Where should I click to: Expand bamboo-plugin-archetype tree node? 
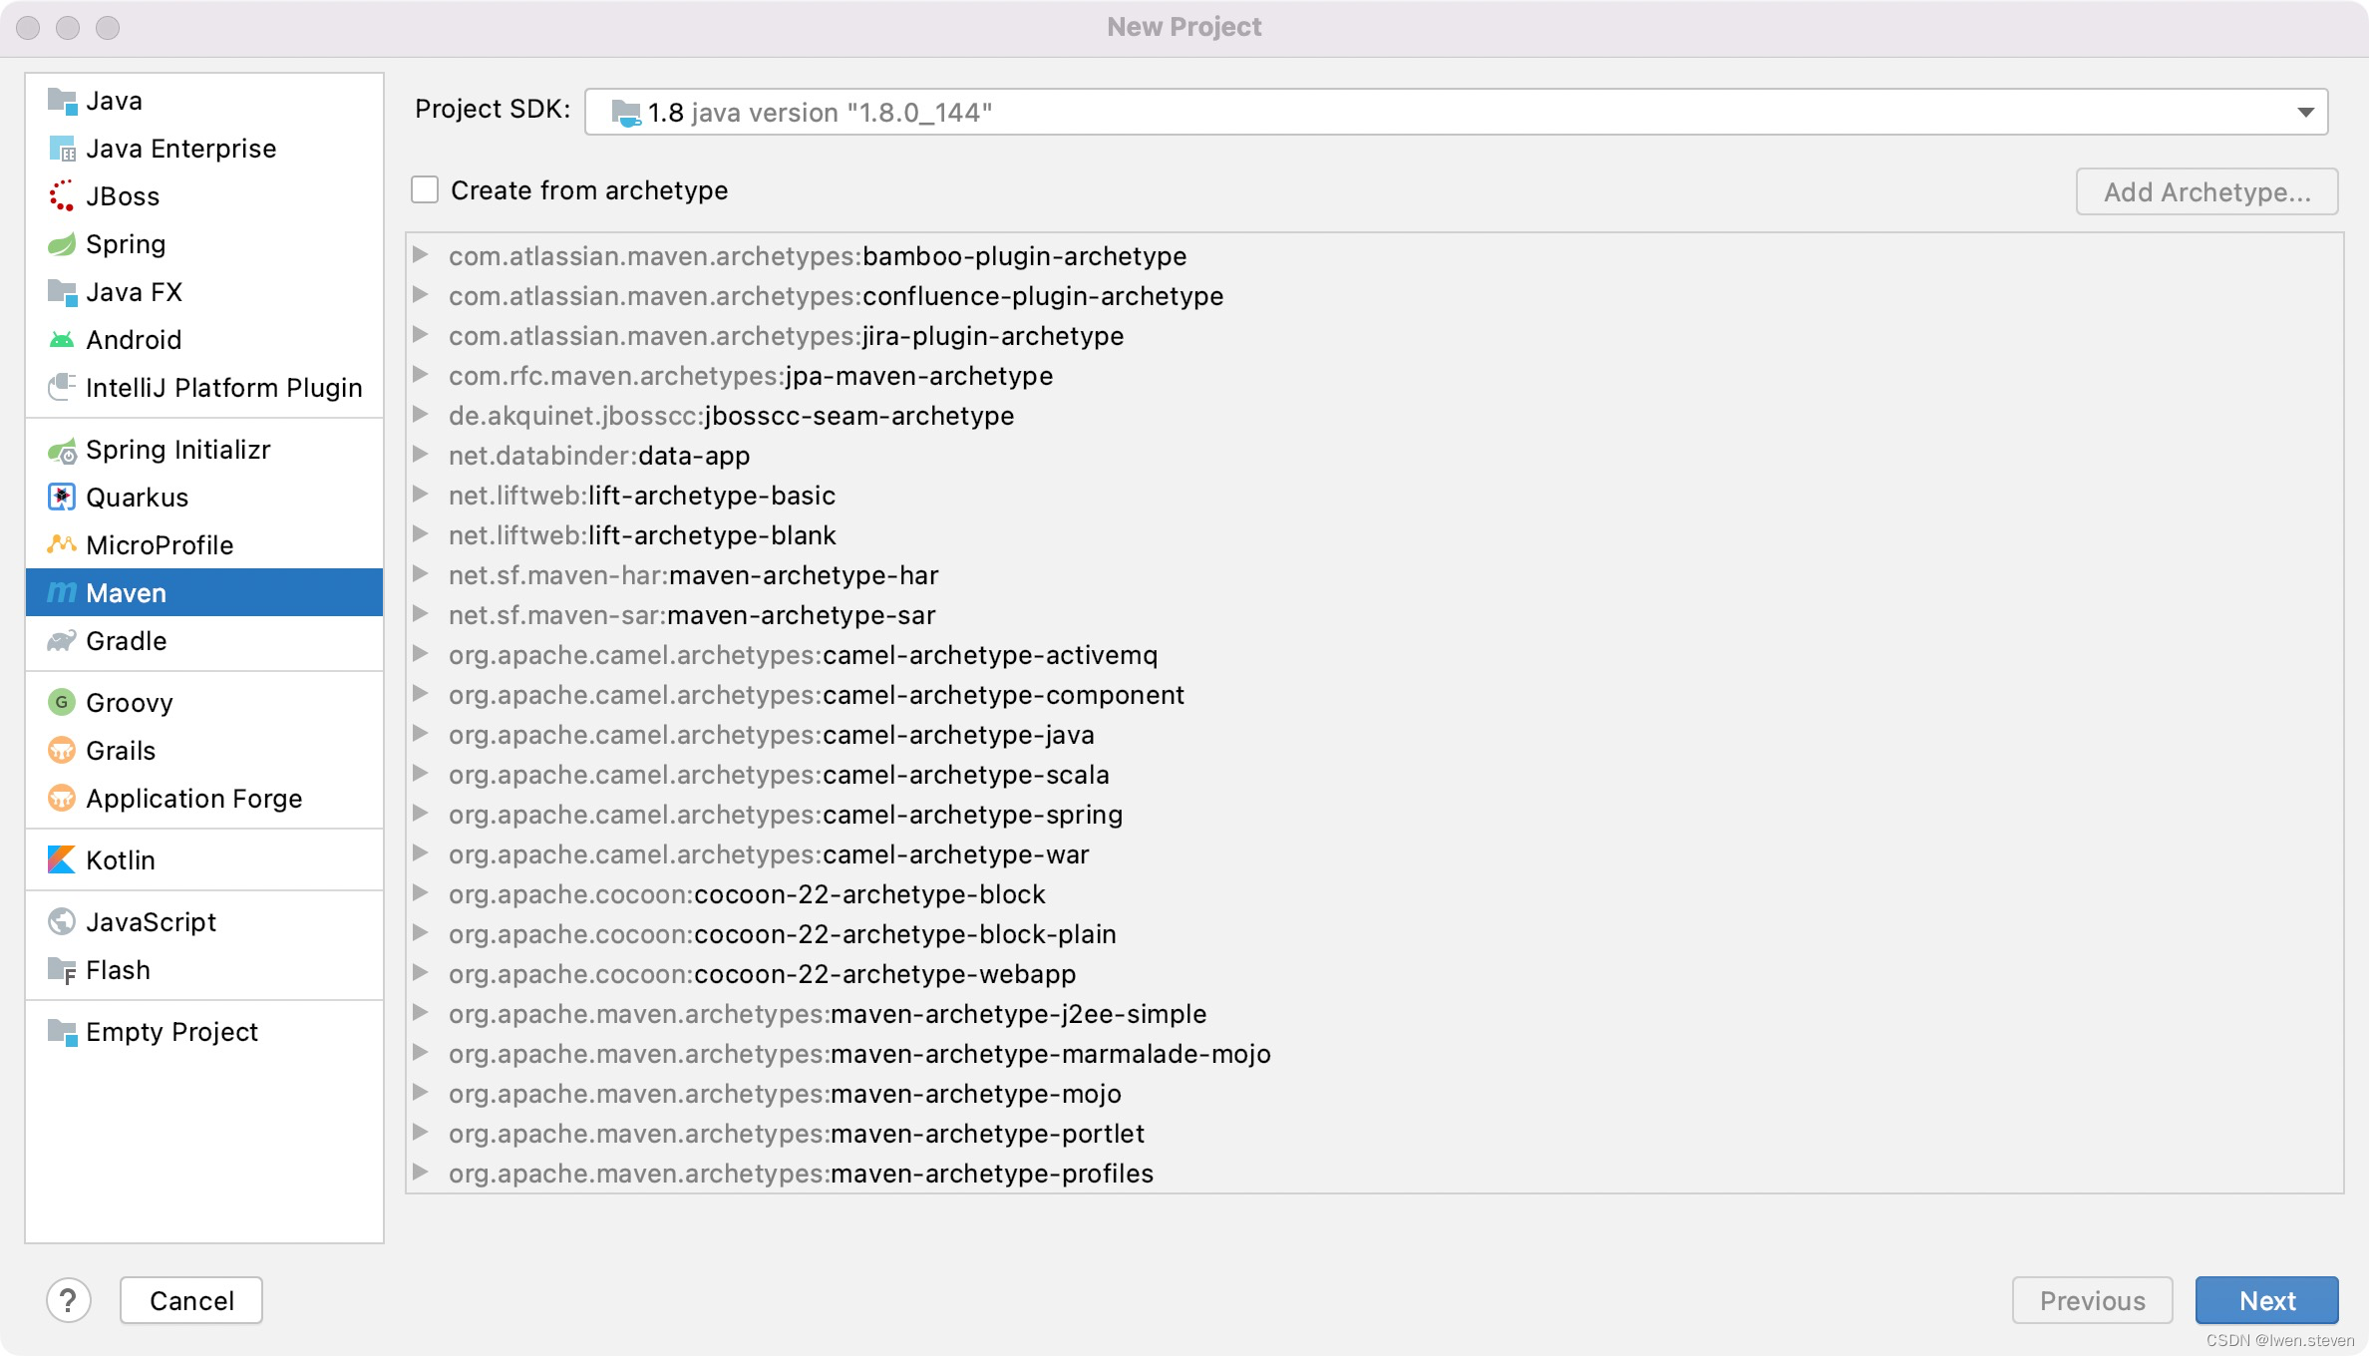pyautogui.click(x=421, y=255)
